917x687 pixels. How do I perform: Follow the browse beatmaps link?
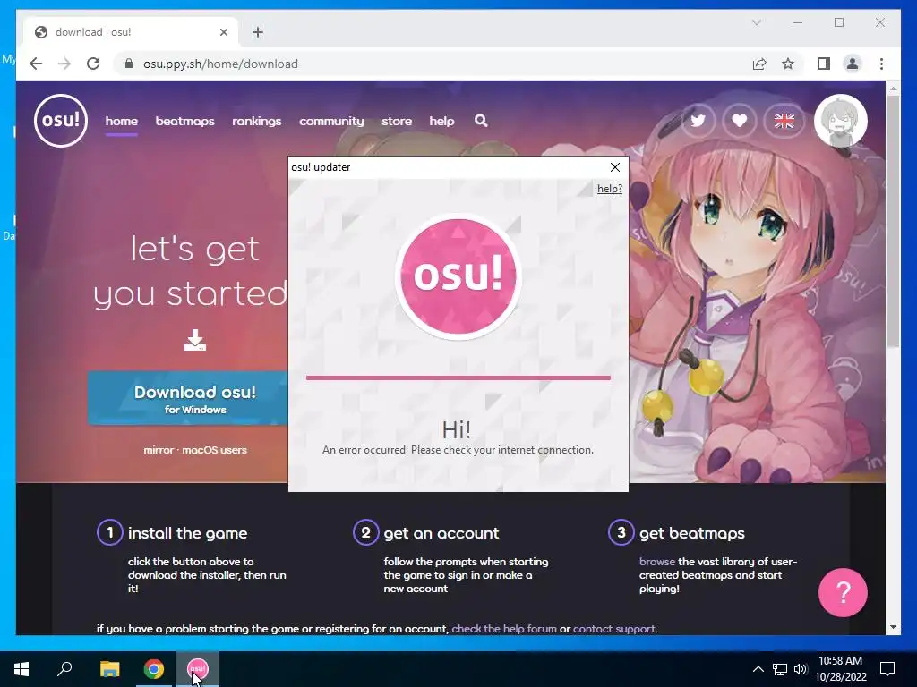coord(656,562)
